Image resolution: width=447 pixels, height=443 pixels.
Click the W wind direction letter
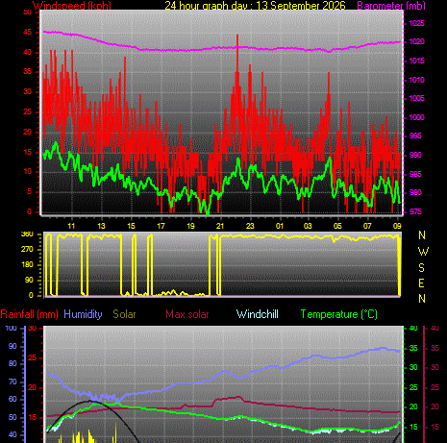tap(423, 252)
